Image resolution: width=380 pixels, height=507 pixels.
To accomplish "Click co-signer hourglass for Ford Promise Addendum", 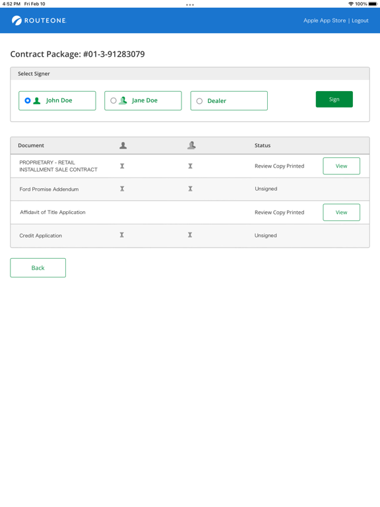I will click(190, 189).
